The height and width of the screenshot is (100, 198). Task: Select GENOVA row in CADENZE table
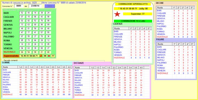pos(132,39)
